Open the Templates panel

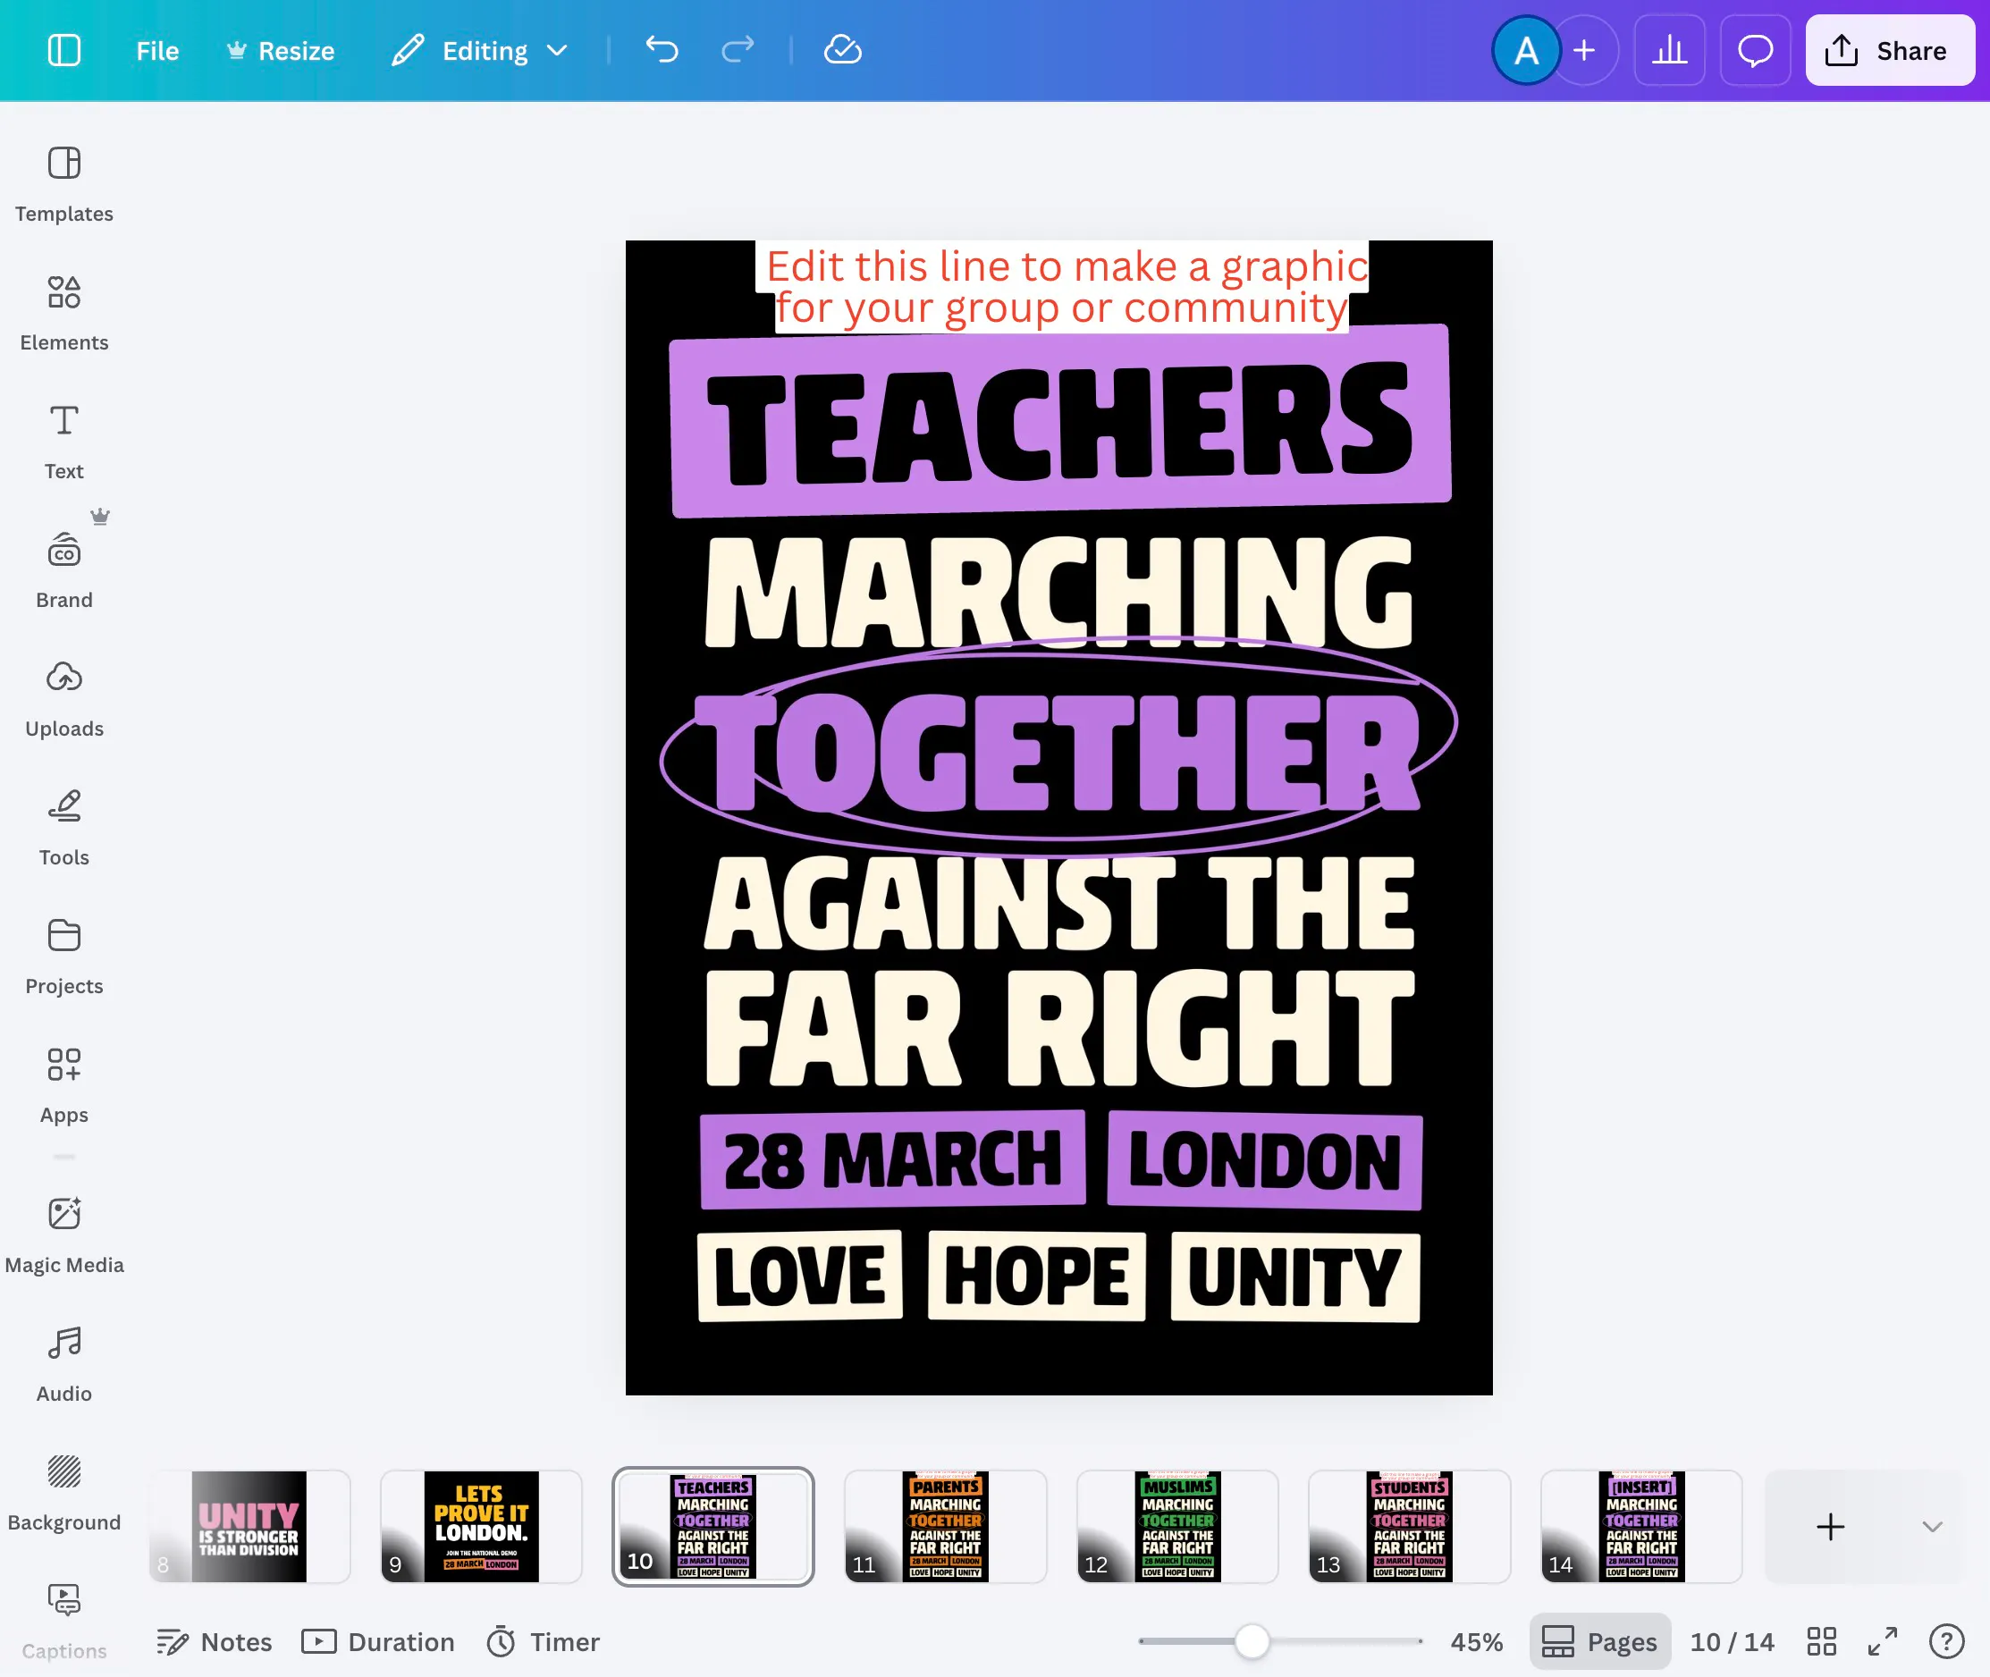[63, 181]
